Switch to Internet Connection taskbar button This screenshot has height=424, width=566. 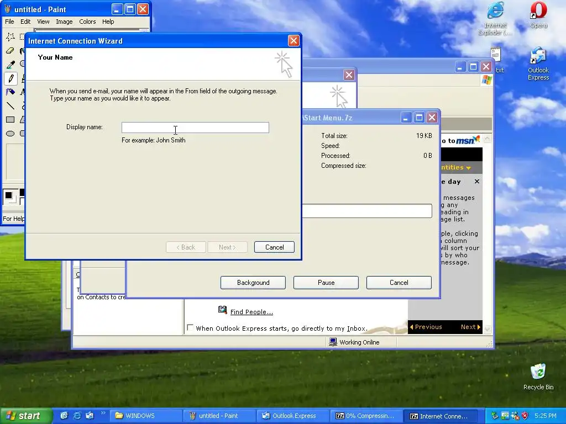point(439,416)
